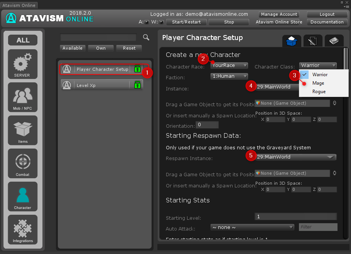Expand the Character Race dropdown

[229, 65]
